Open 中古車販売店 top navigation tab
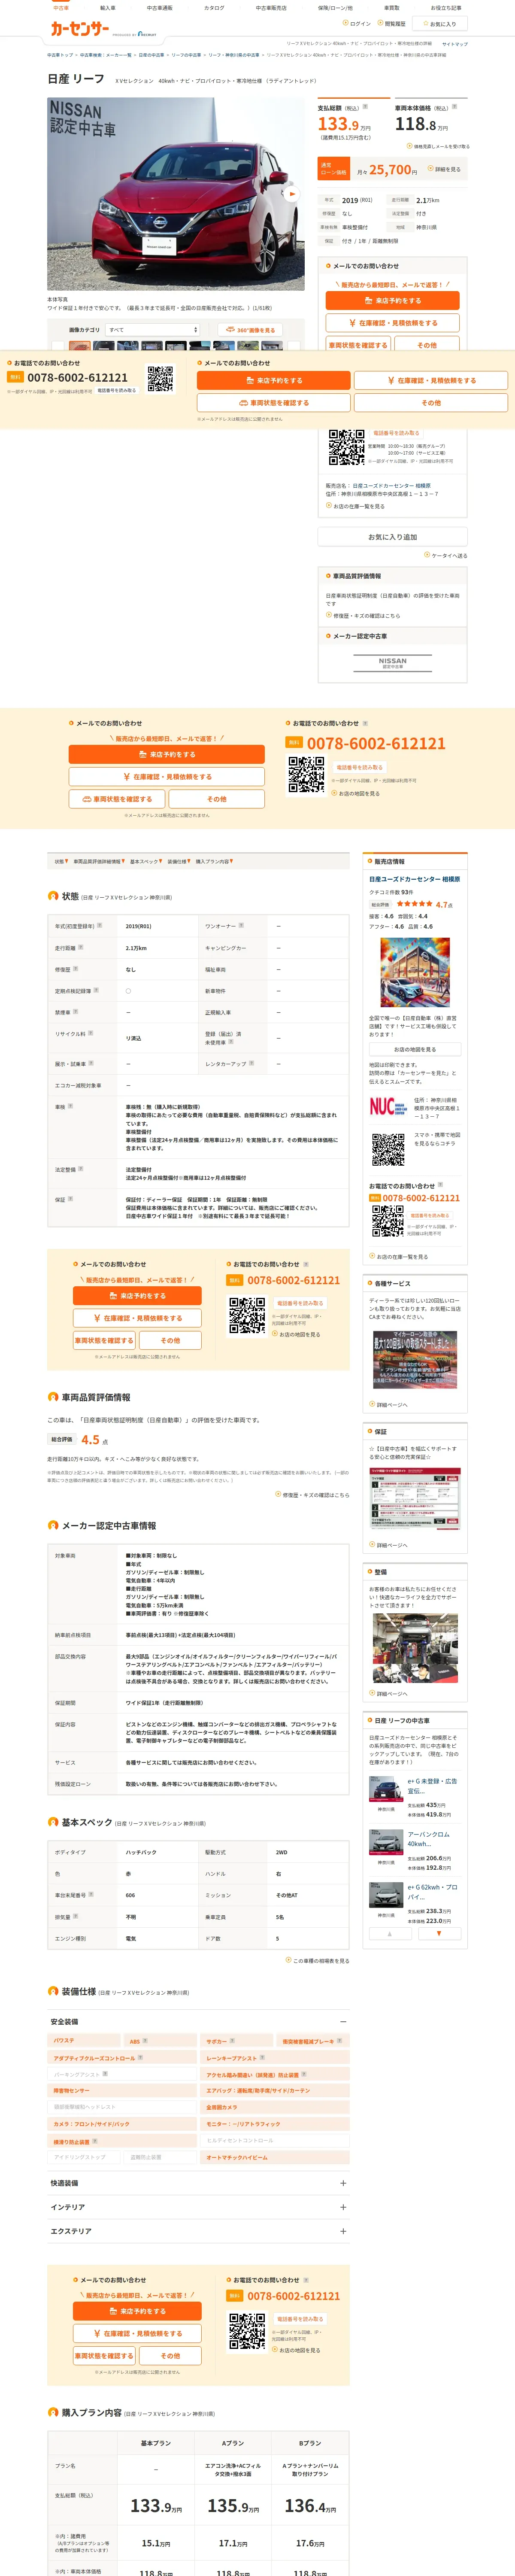The image size is (515, 2576). point(271,8)
